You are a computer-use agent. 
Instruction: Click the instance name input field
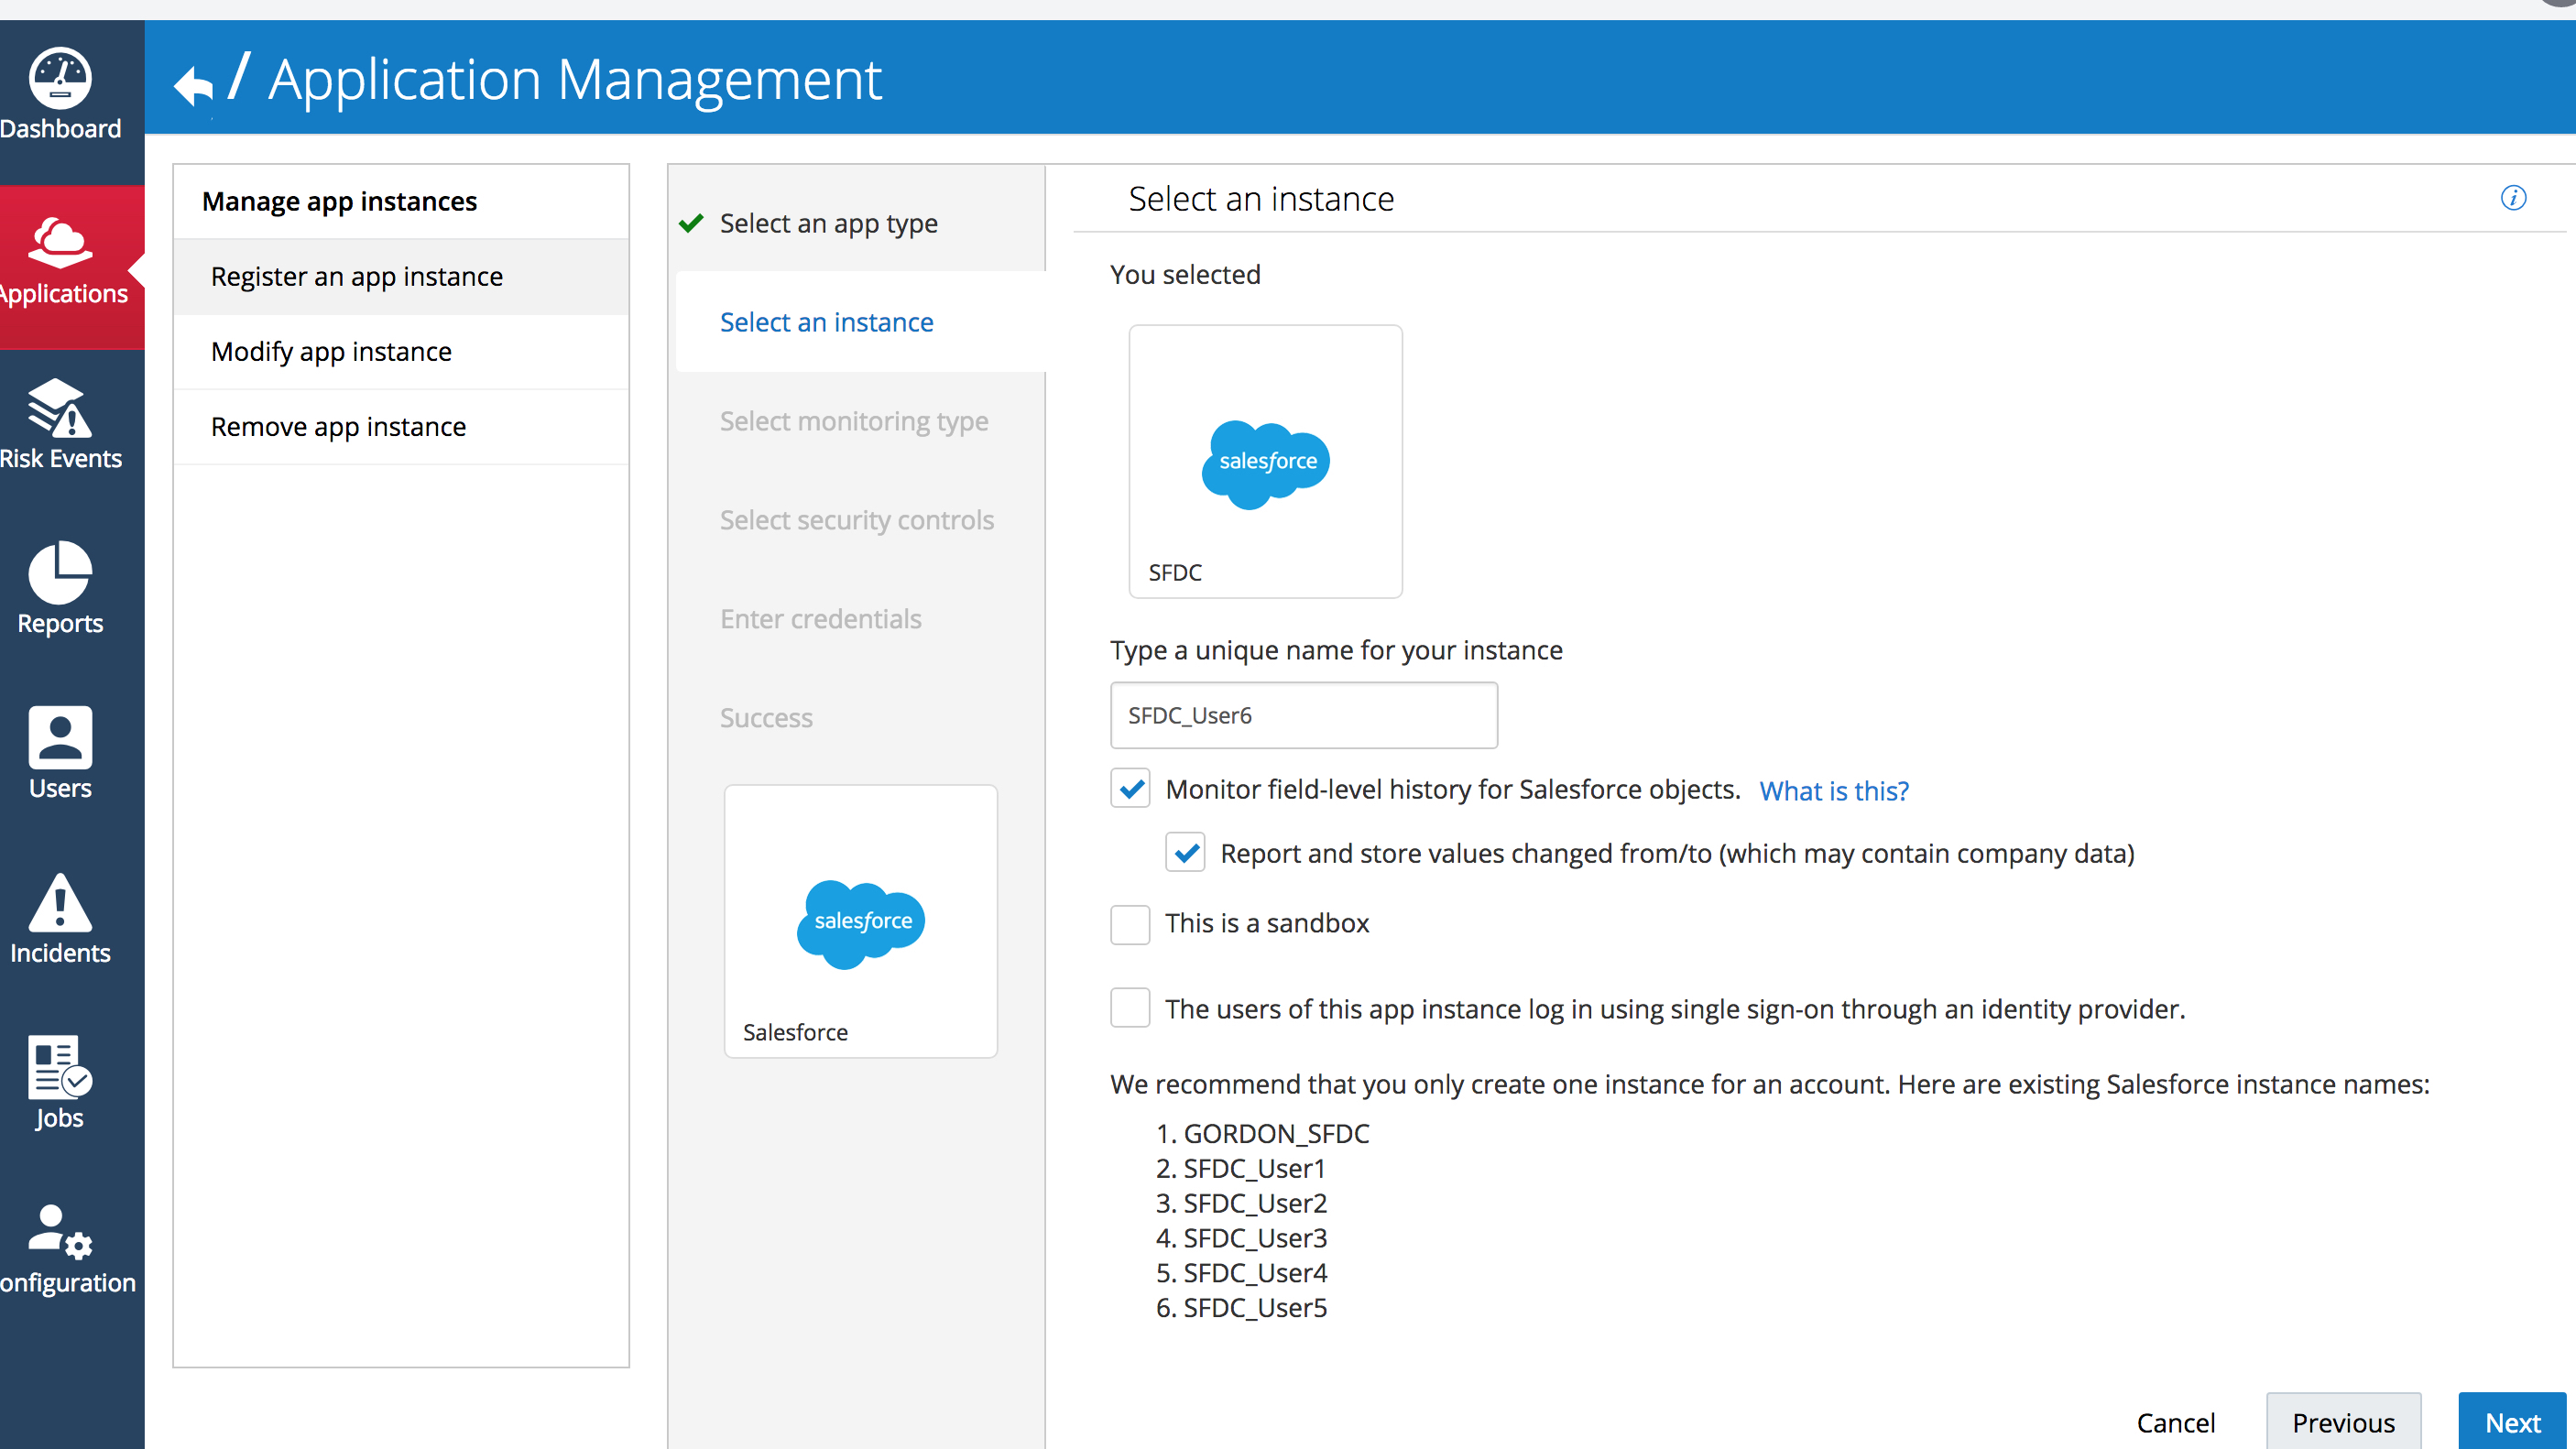point(1303,715)
